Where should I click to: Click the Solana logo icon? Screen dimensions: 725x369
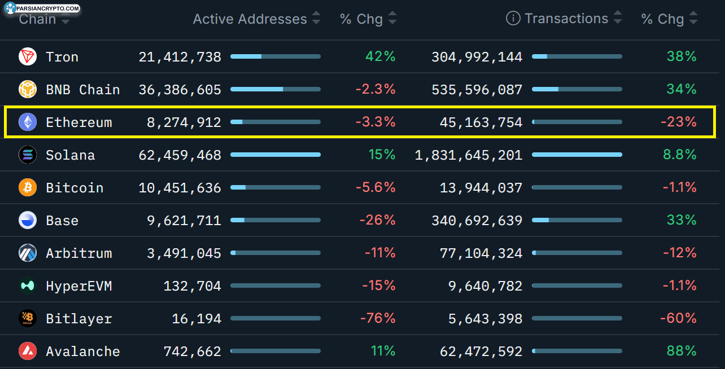coord(28,155)
